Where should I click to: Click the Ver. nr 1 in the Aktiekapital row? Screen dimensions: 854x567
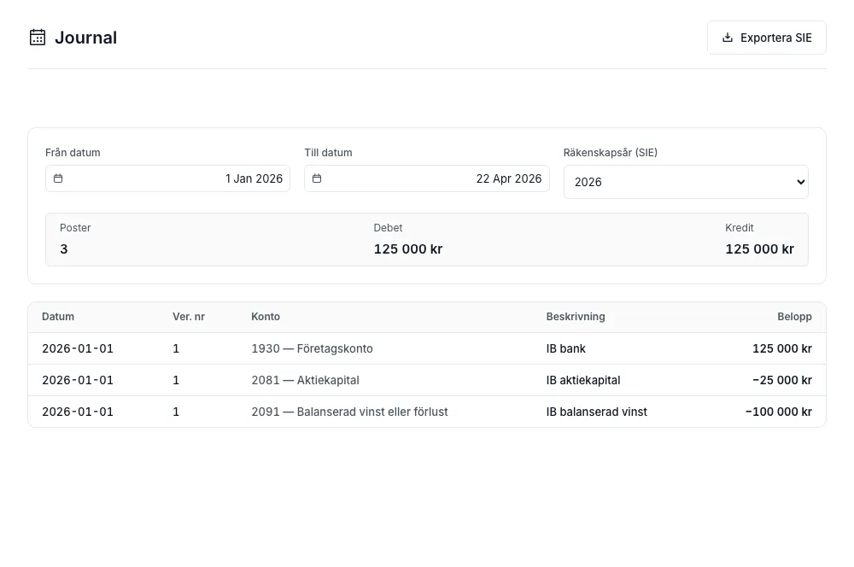(176, 380)
